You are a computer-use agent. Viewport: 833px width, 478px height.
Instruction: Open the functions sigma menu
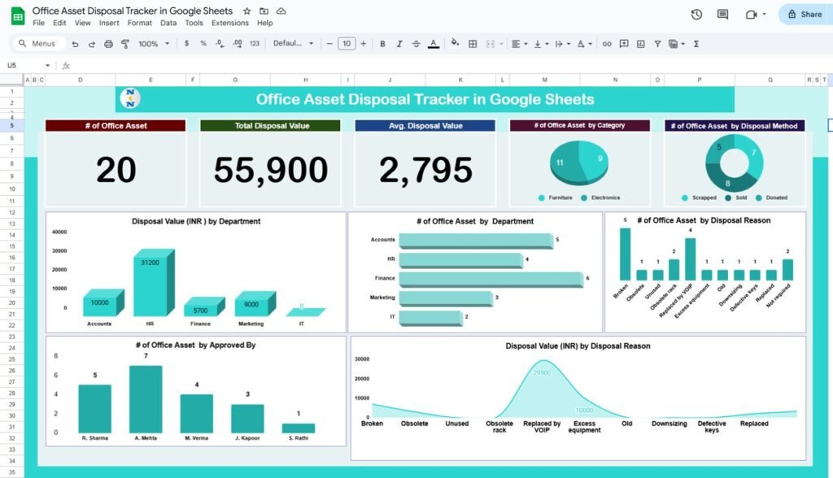coord(696,44)
